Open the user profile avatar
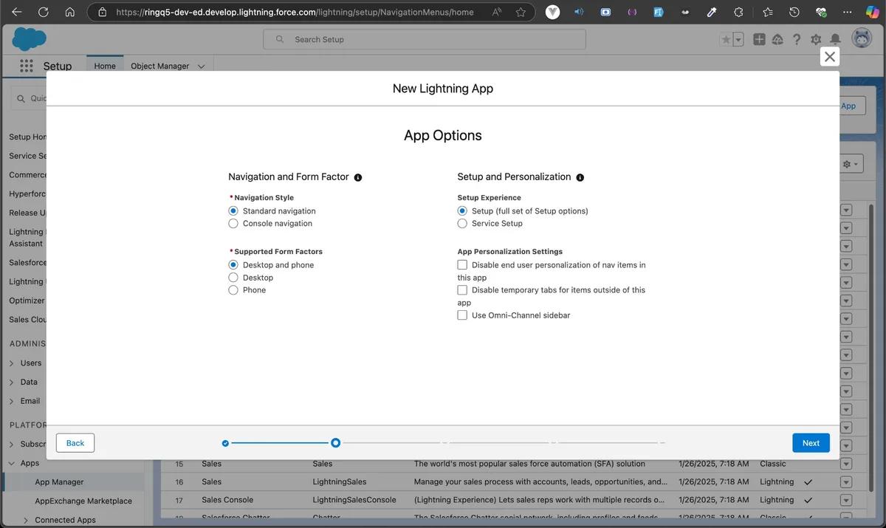The image size is (886, 528). point(862,38)
